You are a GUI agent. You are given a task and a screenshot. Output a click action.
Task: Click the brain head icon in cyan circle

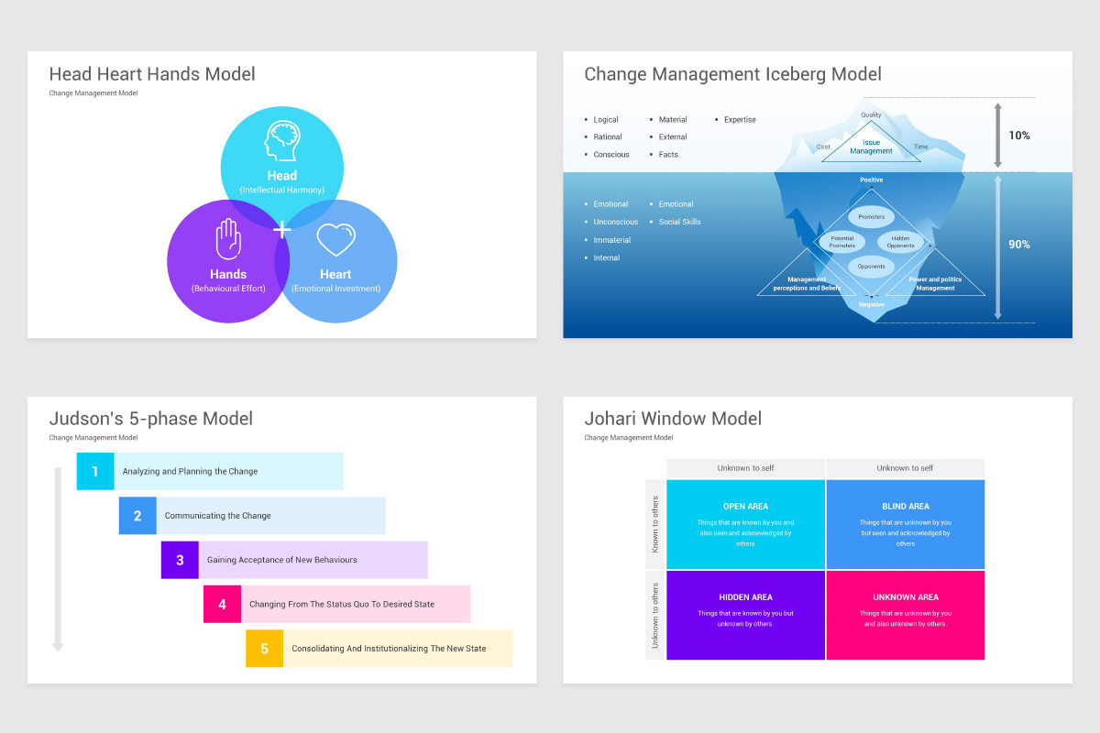(281, 142)
